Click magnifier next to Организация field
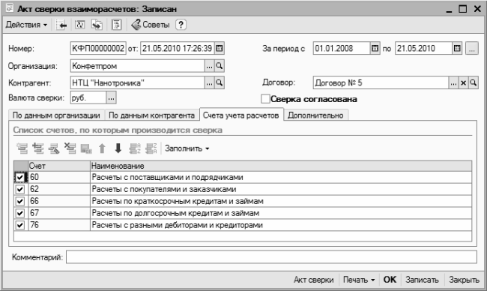Viewport: 487px width, 291px height. click(220, 66)
